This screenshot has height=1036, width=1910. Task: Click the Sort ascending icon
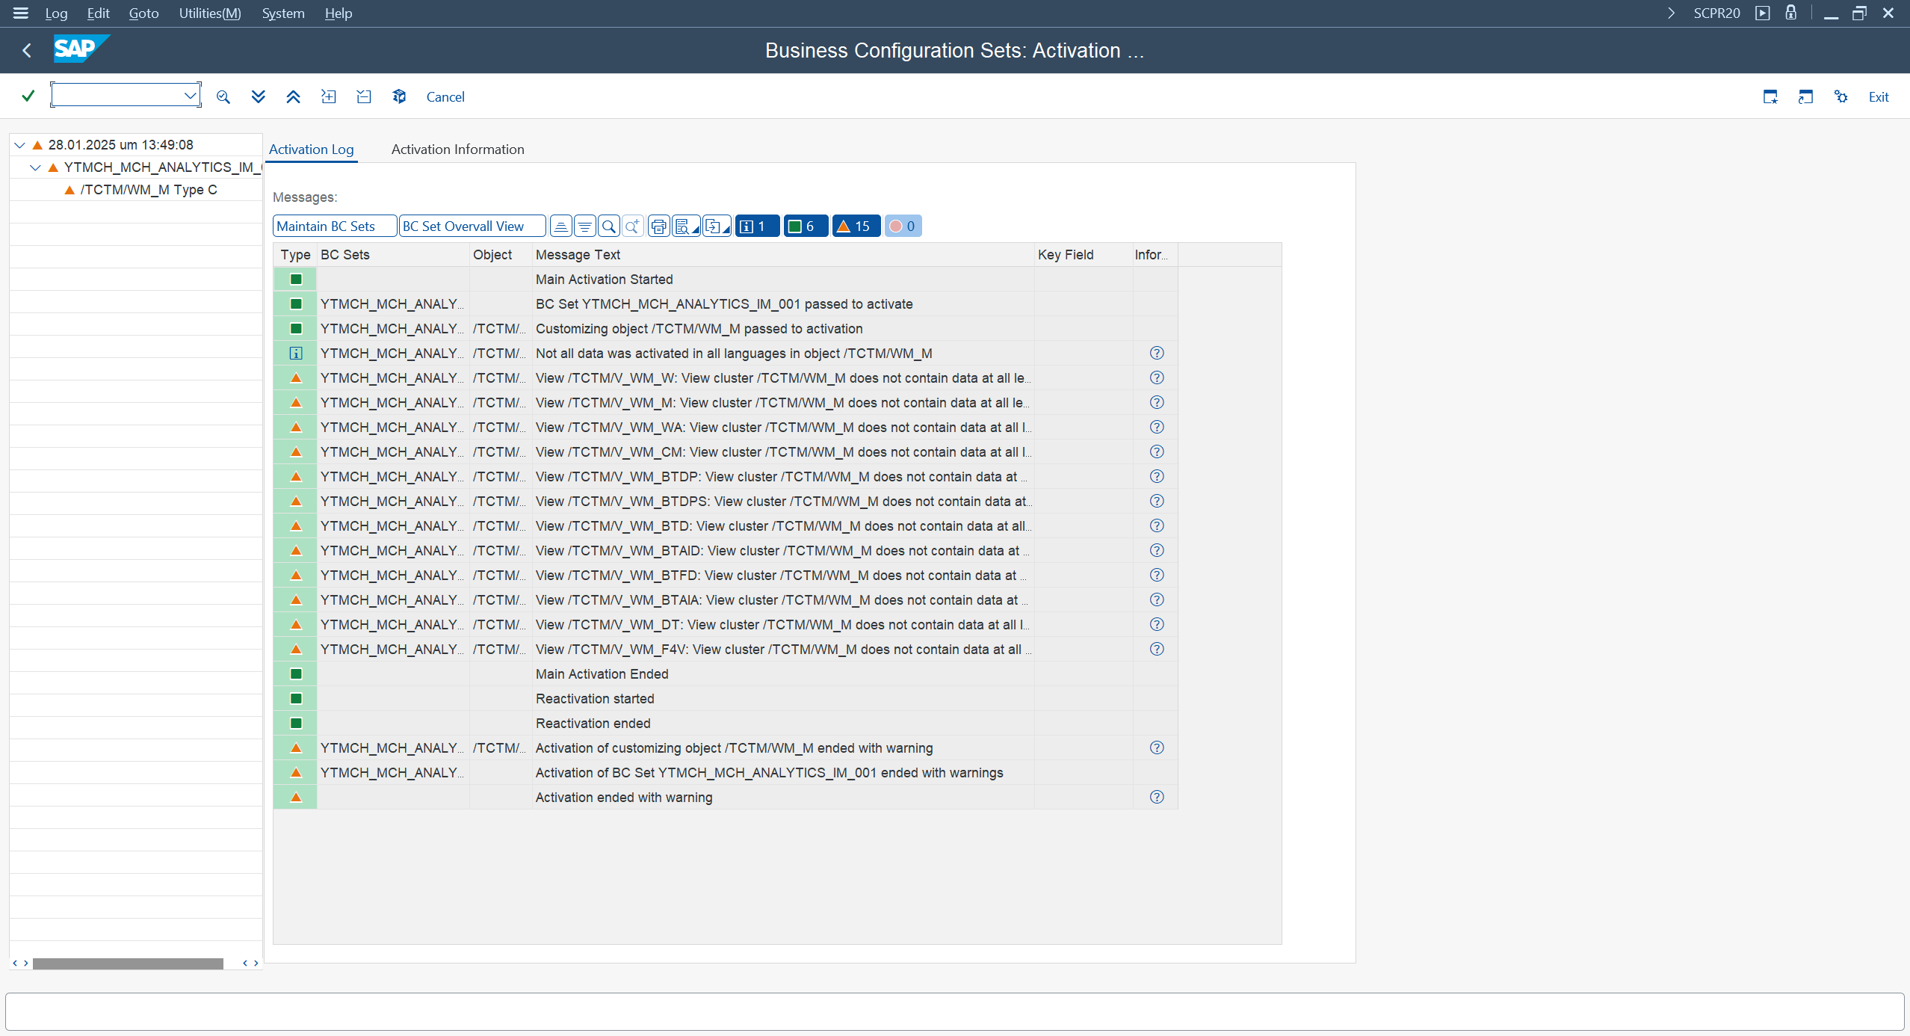pyautogui.click(x=561, y=226)
